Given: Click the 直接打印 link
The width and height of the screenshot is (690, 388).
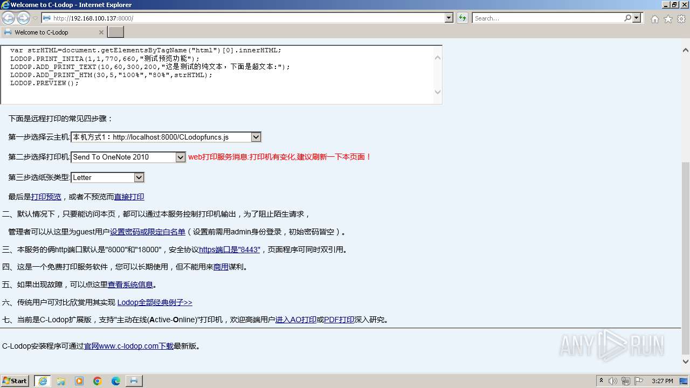Looking at the screenshot, I should pos(129,197).
